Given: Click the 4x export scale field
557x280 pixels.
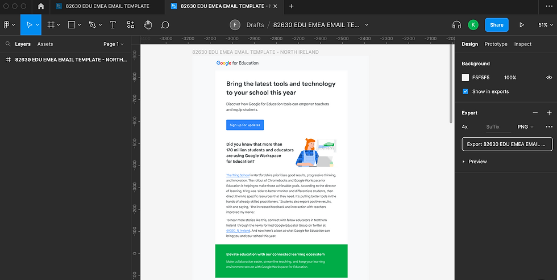Looking at the screenshot, I should pos(465,126).
